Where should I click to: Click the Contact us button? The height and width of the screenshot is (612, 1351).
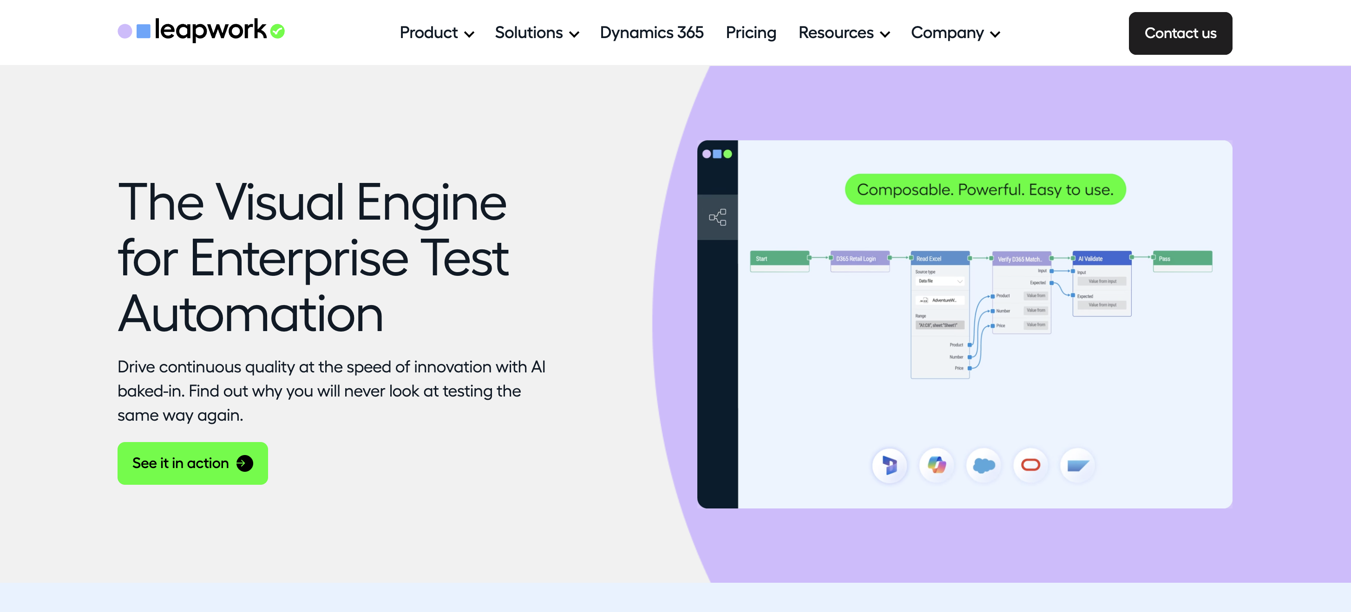[1180, 33]
